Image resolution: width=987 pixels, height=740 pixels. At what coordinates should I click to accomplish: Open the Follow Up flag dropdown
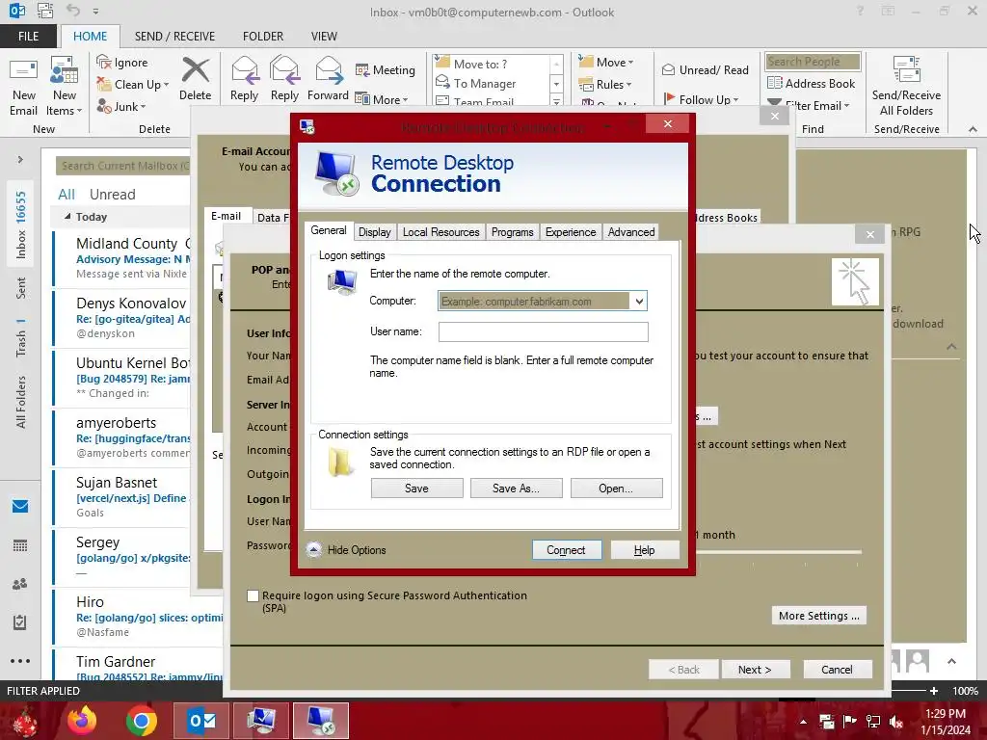click(x=702, y=99)
